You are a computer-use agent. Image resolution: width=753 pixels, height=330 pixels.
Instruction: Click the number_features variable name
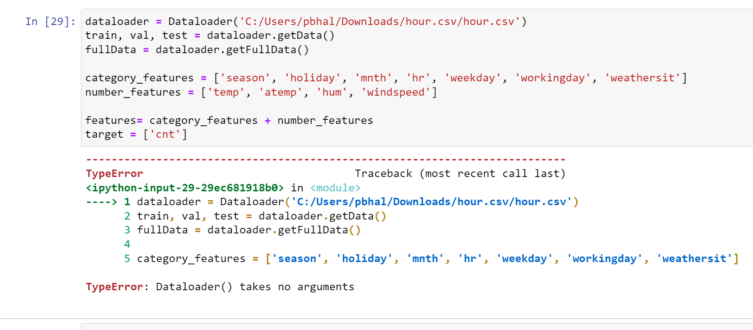point(133,92)
